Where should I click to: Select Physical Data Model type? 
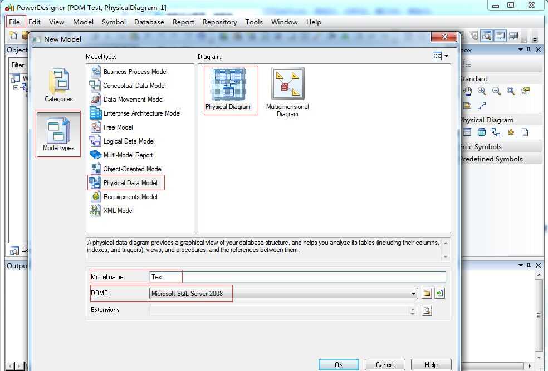point(124,183)
